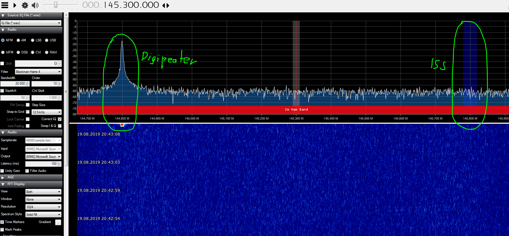Open the audio Input device dropdown
Screen dimensions: 509x236
(x=43, y=149)
